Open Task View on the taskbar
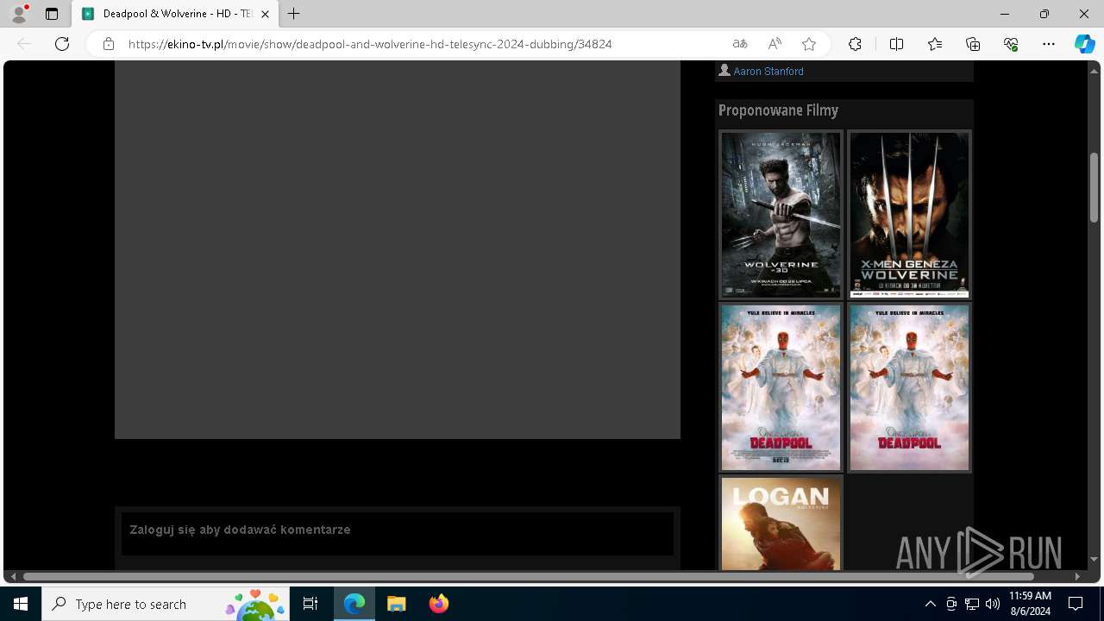The height and width of the screenshot is (621, 1104). [x=310, y=604]
